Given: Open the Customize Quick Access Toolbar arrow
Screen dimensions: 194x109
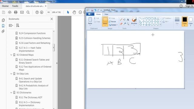Looking at the screenshot, I should (x=101, y=10).
